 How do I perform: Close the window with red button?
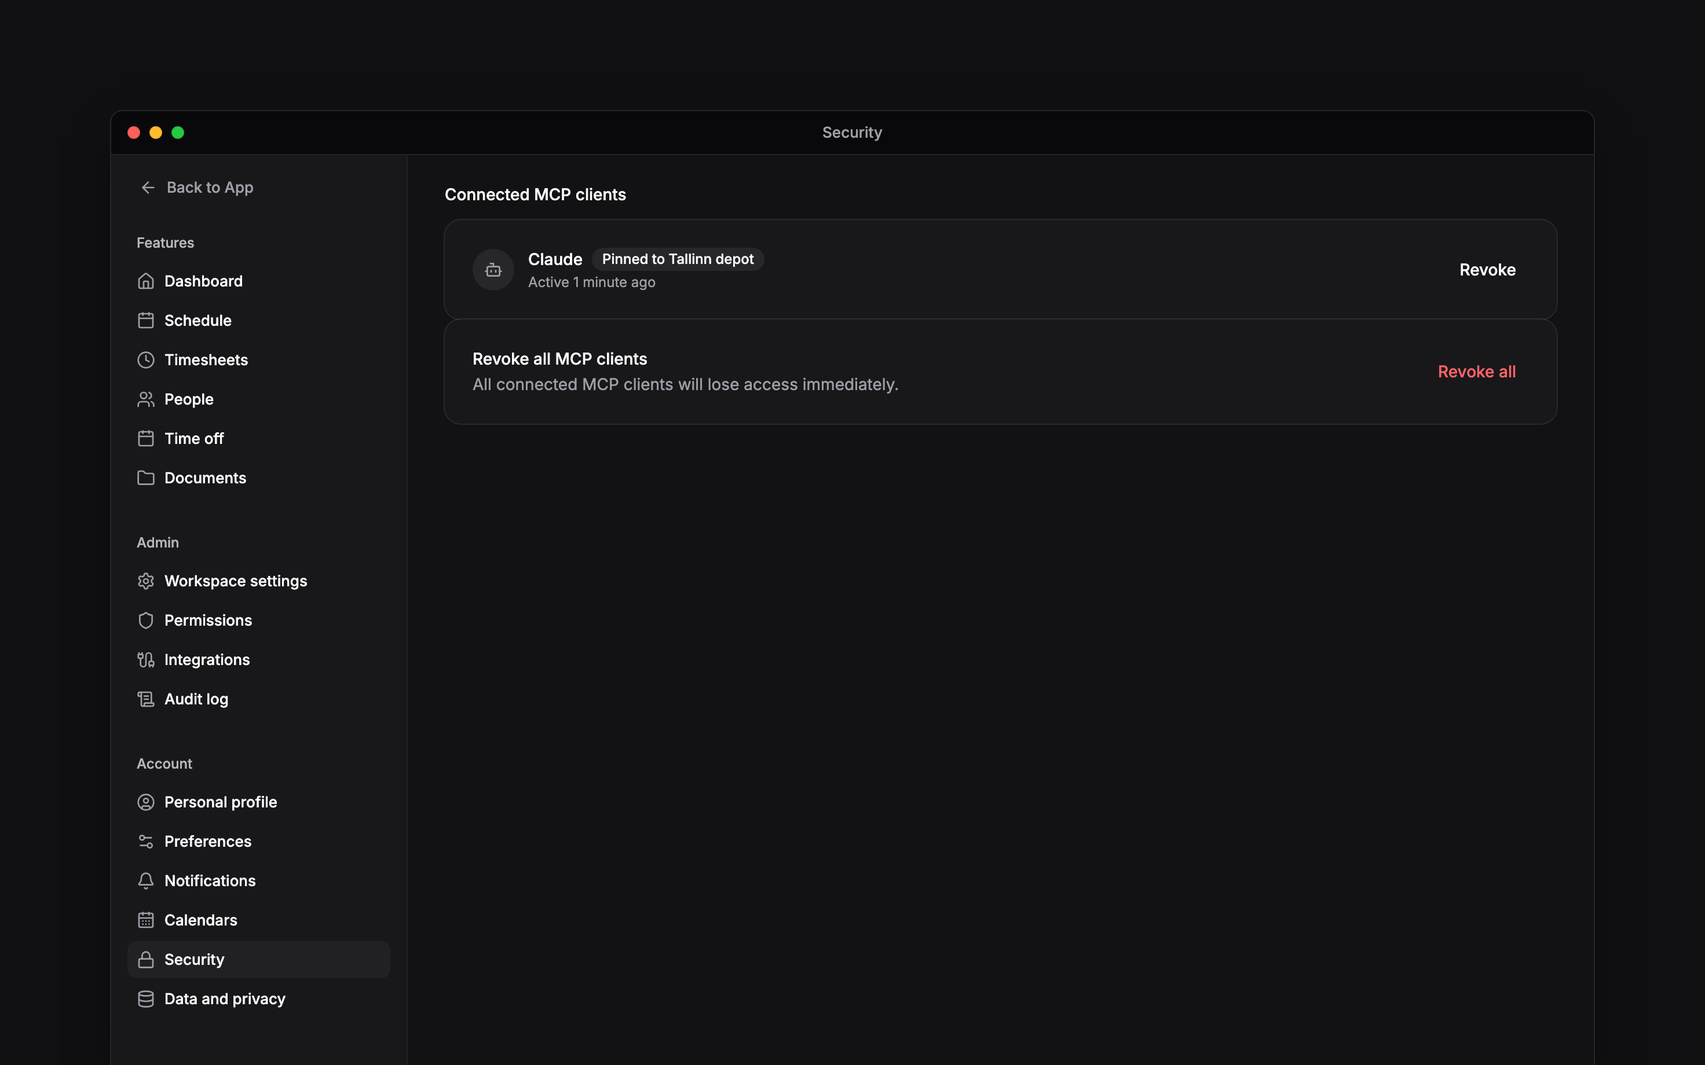point(134,133)
